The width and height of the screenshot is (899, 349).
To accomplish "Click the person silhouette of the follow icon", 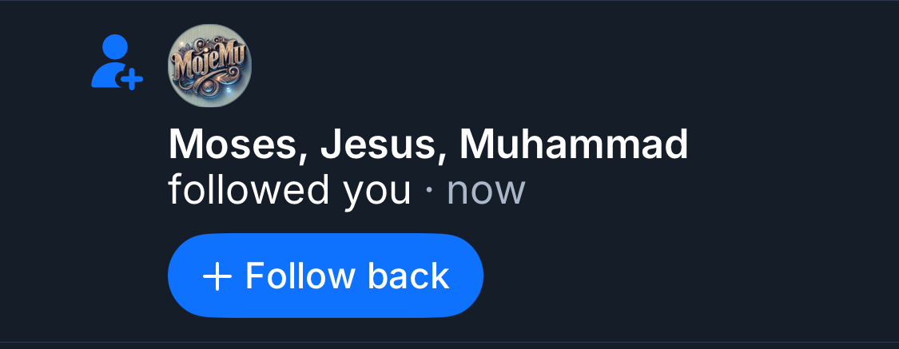I will (110, 58).
